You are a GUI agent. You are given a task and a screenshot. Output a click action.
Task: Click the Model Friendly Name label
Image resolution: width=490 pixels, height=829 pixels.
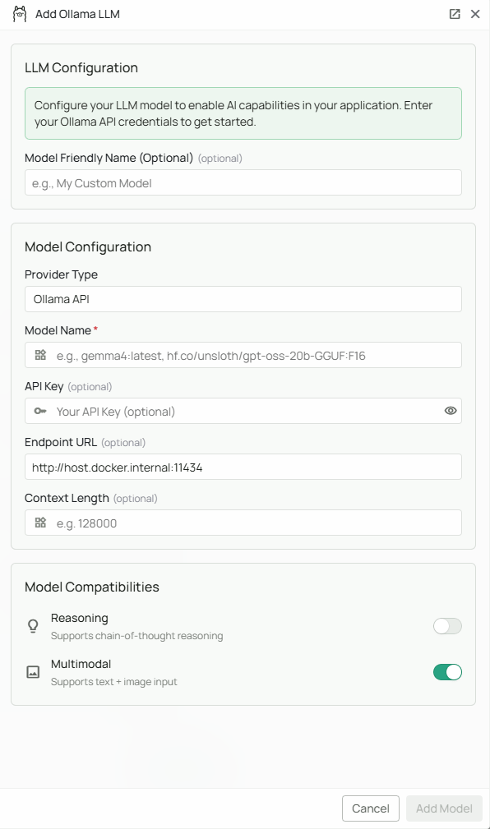(x=109, y=158)
